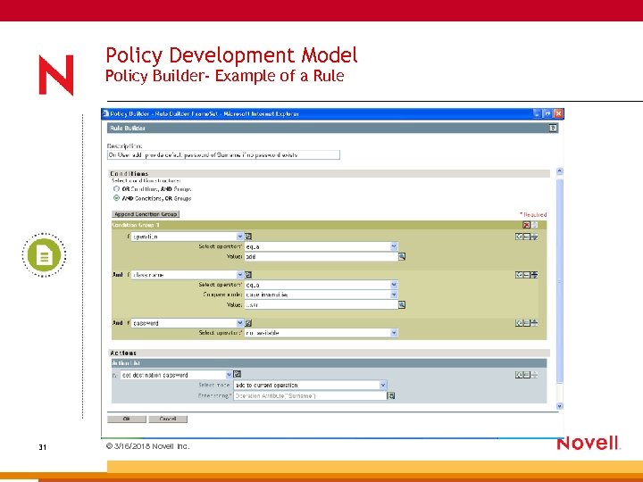Click the Value field containing 'user'
The image size is (643, 482).
point(321,305)
